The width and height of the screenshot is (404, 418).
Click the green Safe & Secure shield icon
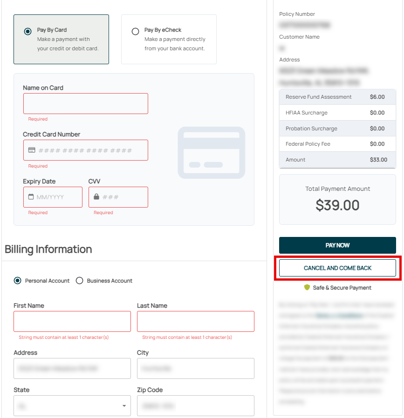(x=307, y=288)
